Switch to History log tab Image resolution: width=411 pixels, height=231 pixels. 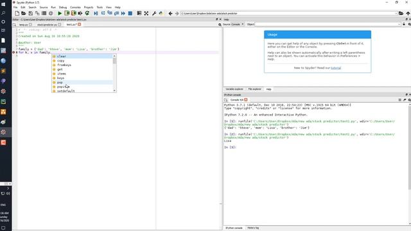click(x=253, y=228)
